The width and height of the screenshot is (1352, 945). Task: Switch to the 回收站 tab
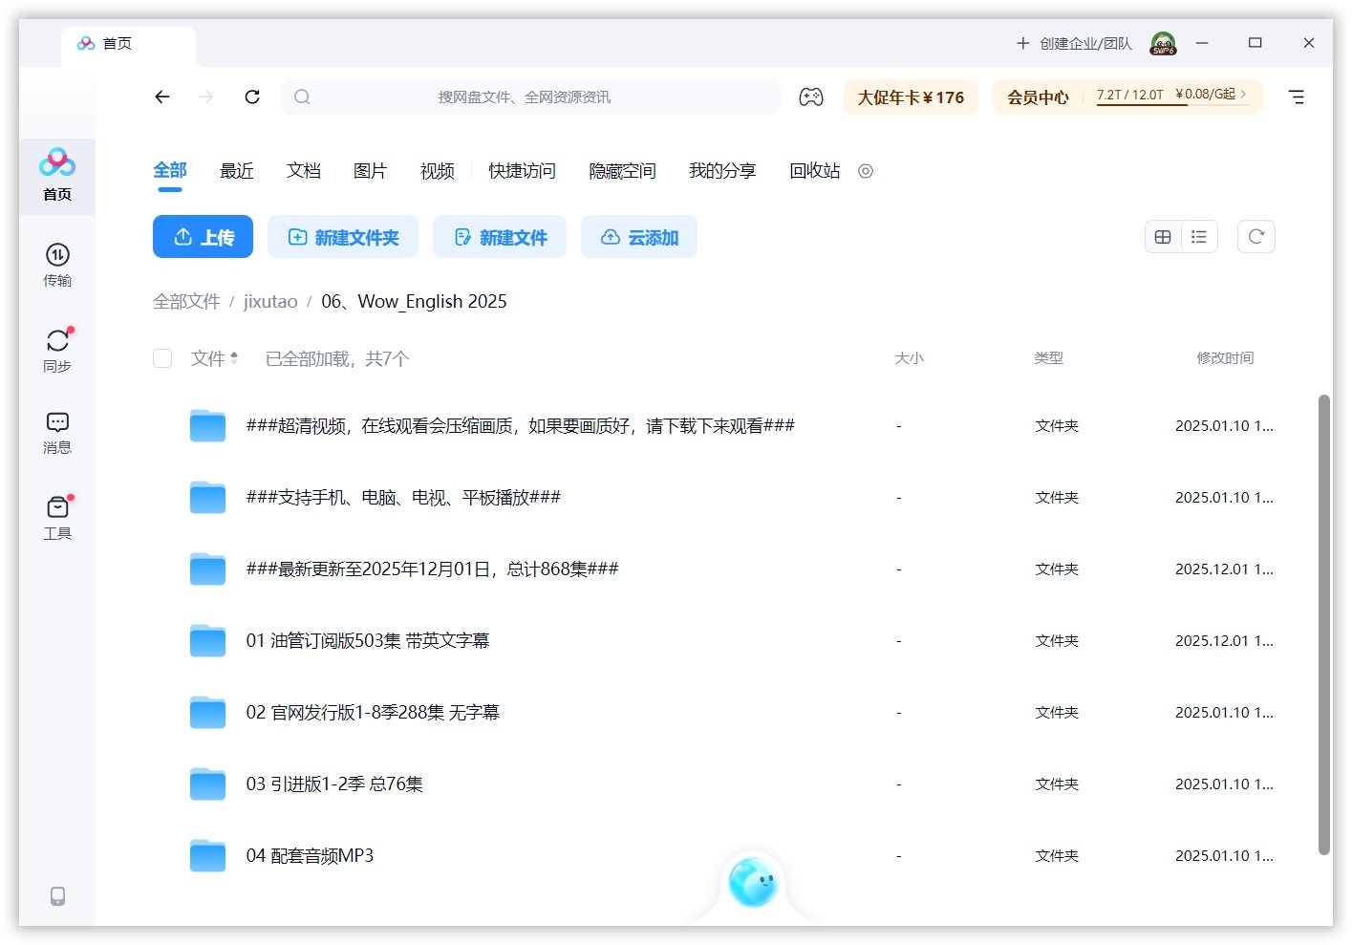(813, 171)
